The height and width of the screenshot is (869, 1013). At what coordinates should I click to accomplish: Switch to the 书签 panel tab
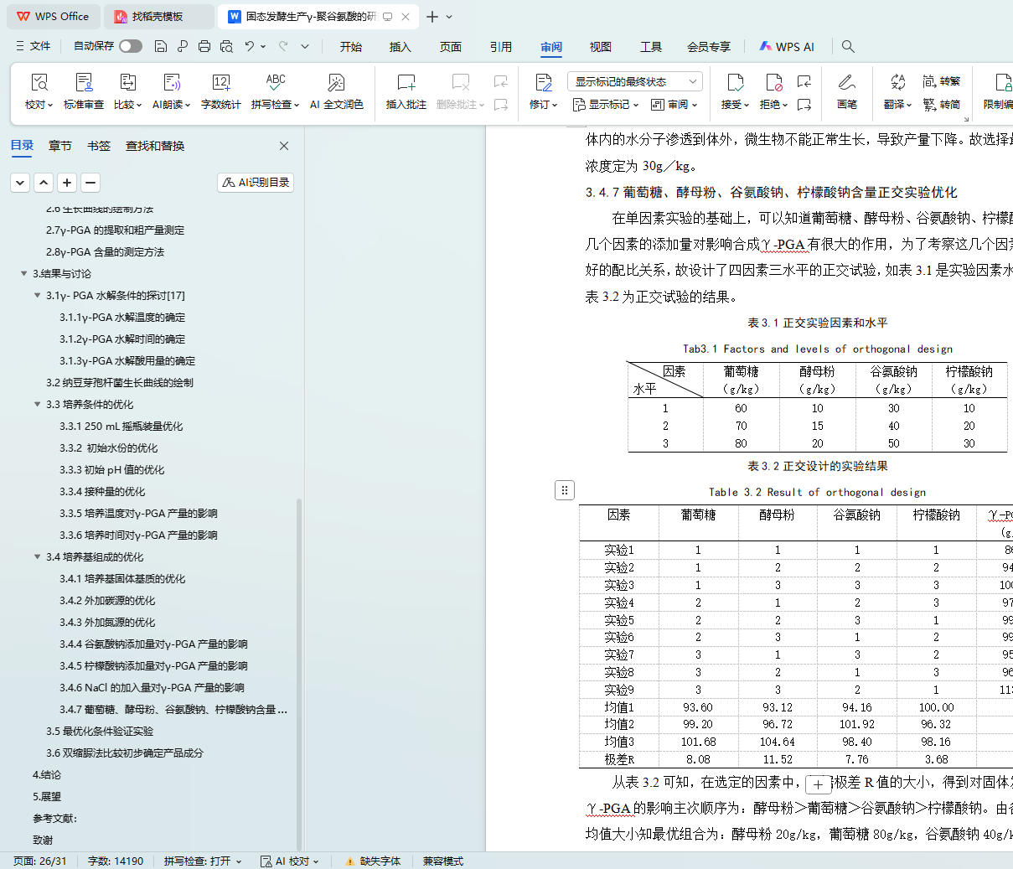click(x=99, y=146)
